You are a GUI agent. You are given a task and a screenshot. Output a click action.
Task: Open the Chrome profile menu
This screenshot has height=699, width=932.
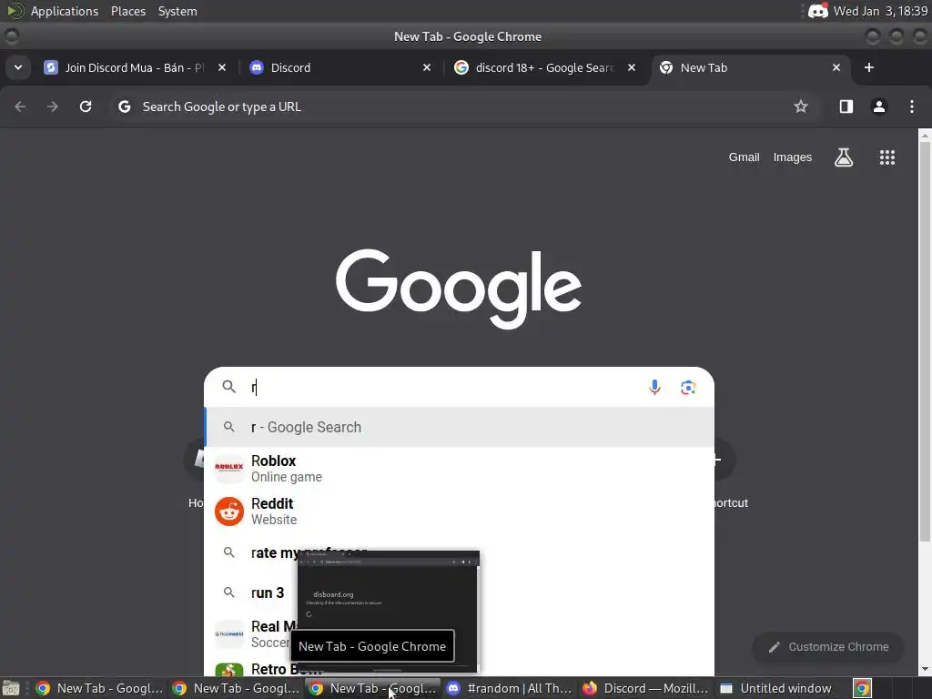[878, 106]
